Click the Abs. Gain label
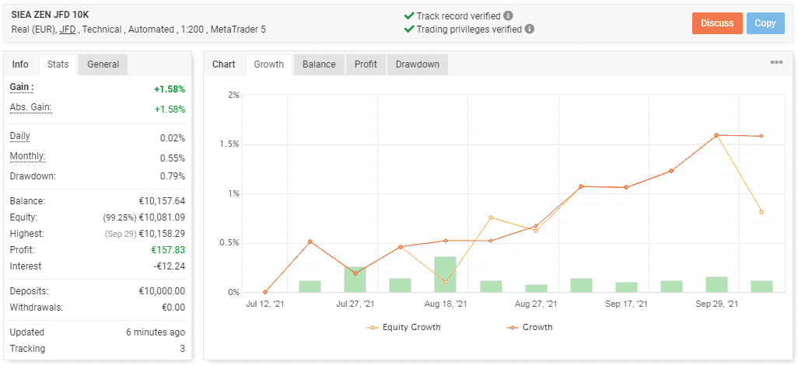Image resolution: width=798 pixels, height=365 pixels. pos(30,108)
